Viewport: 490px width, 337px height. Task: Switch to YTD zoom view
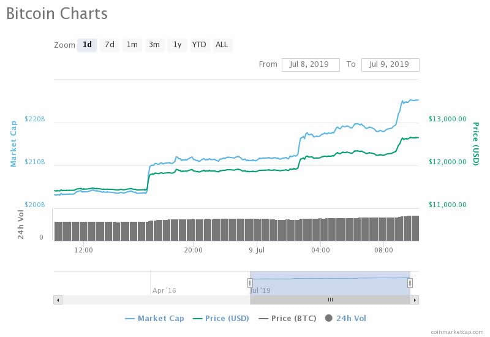(x=199, y=45)
